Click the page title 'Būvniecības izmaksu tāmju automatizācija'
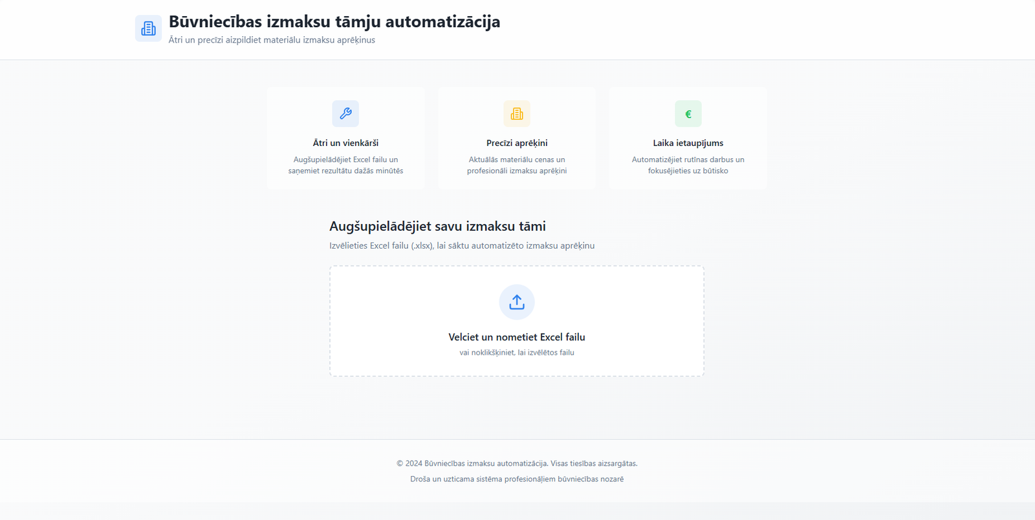This screenshot has height=520, width=1035. [x=334, y=21]
